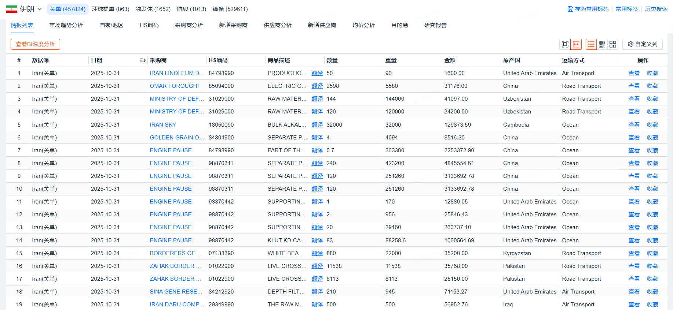Open buyer IRAN SKY link
This screenshot has width=673, height=310.
[x=163, y=125]
